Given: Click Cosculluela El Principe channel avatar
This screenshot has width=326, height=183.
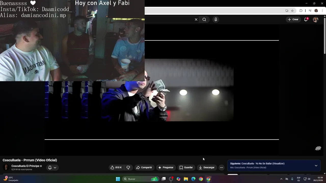Looking at the screenshot, I should coord(6,167).
